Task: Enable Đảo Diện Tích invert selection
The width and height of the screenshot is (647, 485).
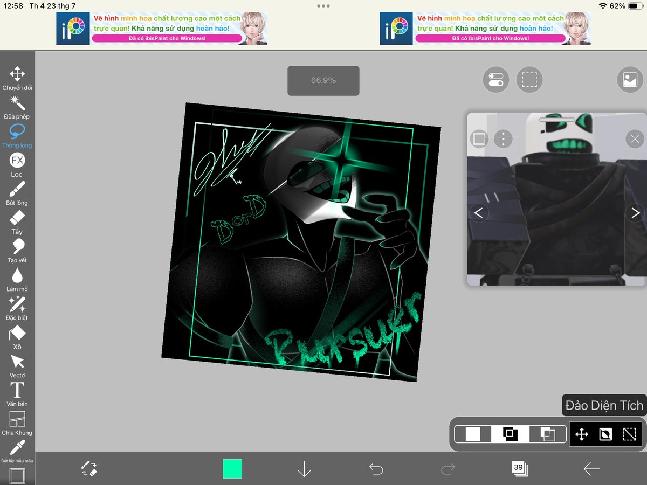Action: (605, 434)
